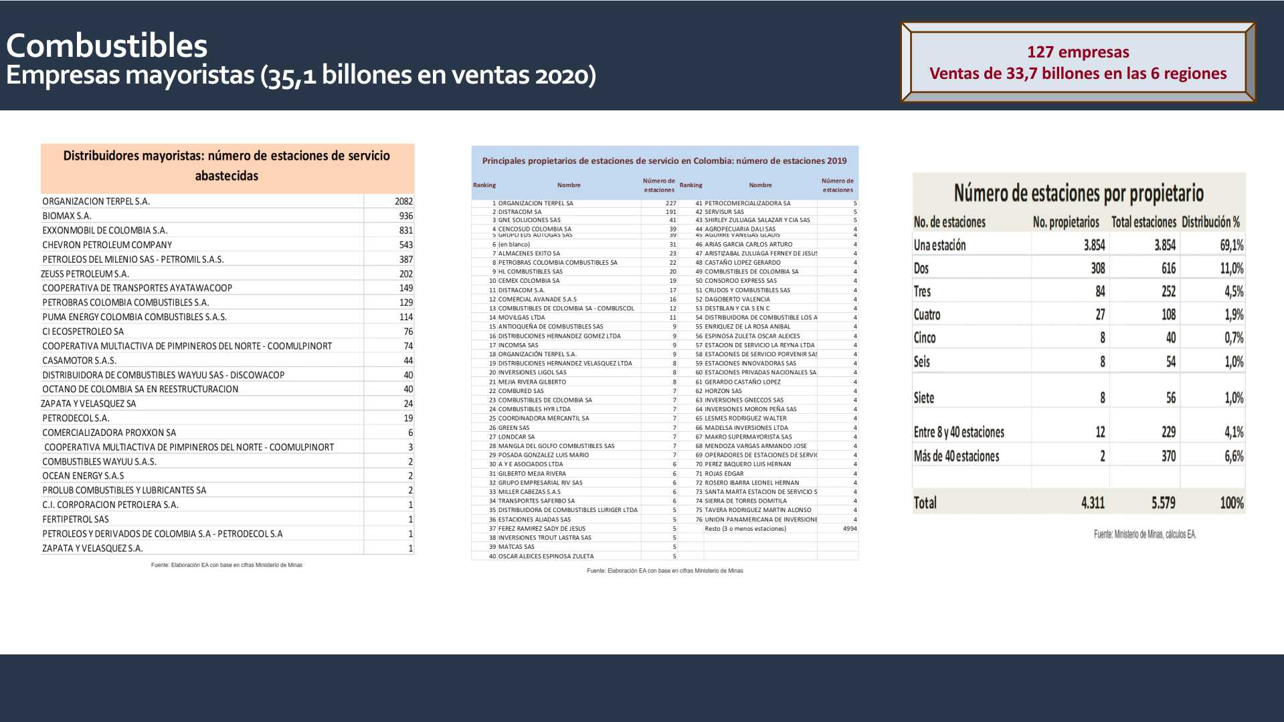Select 'OCEAN ENERGY S.A.S' row
The image size is (1284, 722).
coord(227,476)
